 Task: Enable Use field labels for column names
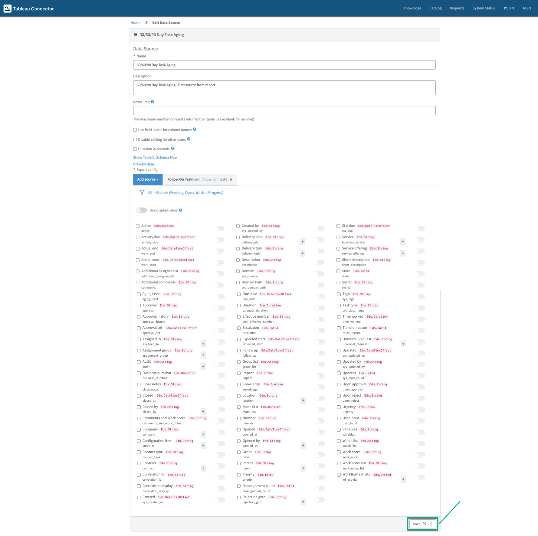pyautogui.click(x=135, y=130)
